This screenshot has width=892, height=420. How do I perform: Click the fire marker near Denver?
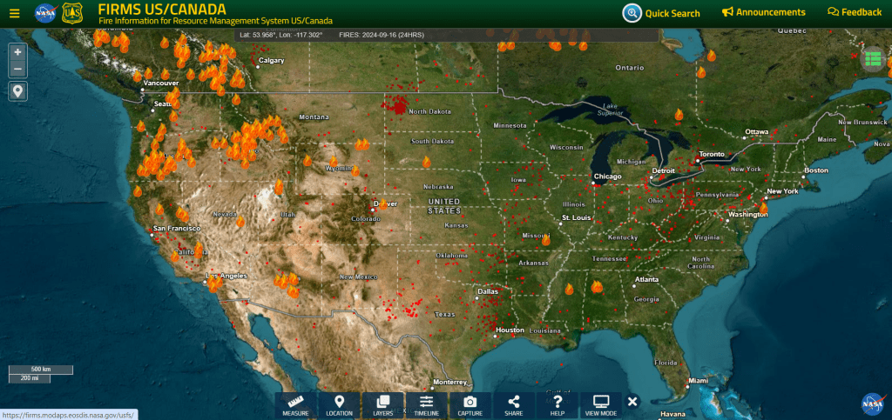click(x=382, y=204)
